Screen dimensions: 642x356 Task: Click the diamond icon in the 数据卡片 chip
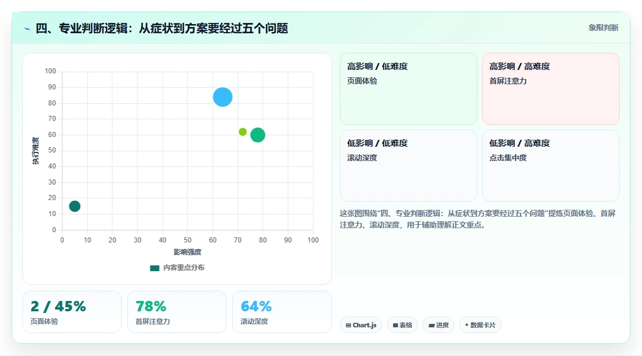click(467, 325)
